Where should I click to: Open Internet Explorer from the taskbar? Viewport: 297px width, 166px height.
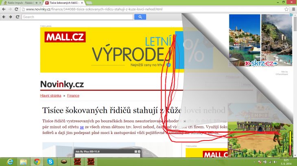(x=10, y=162)
